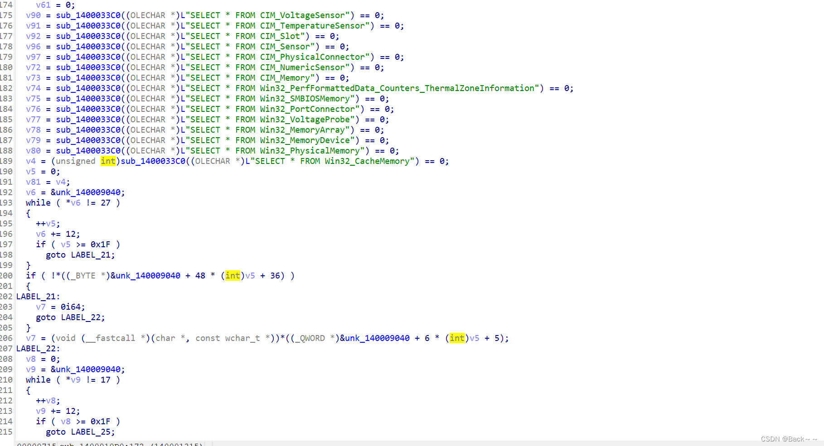Select variable v74 in the ThermalZone row
Screen dimensions: 824x446
coord(33,88)
